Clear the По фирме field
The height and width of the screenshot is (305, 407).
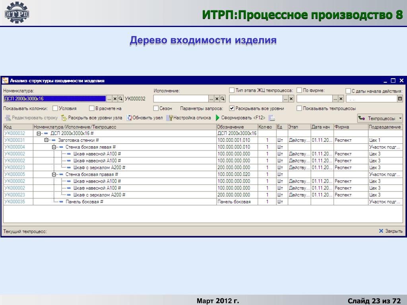(x=341, y=99)
